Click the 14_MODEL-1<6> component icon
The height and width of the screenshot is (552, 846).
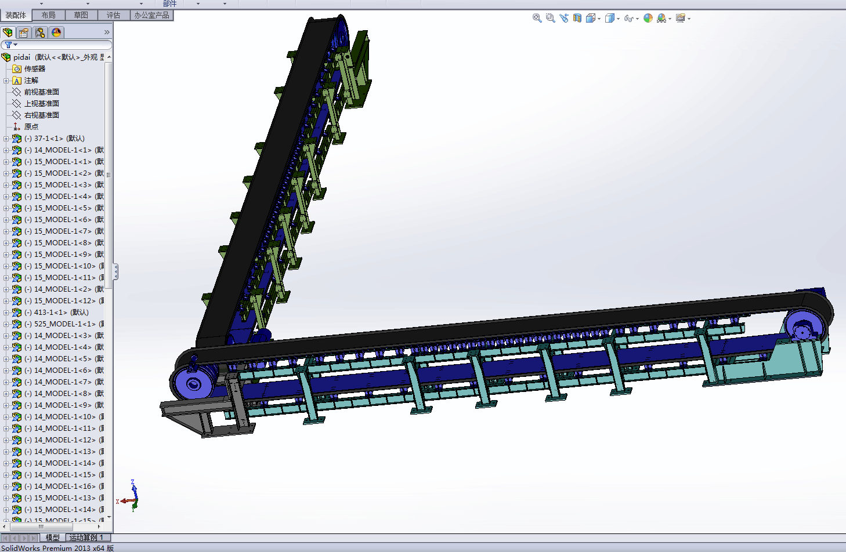(x=17, y=370)
